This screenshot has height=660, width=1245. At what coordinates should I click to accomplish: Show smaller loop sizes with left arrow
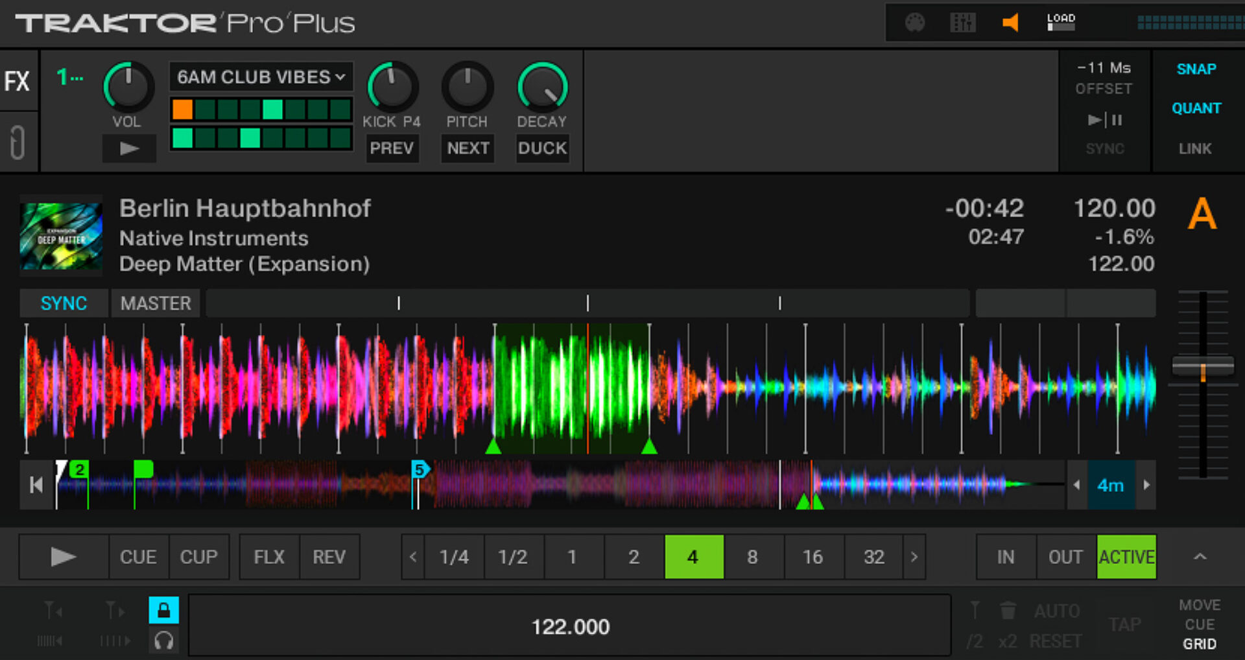pos(412,557)
